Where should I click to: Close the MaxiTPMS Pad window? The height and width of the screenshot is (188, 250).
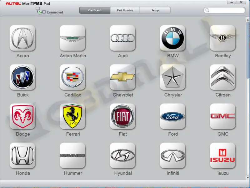pyautogui.click(x=241, y=2)
